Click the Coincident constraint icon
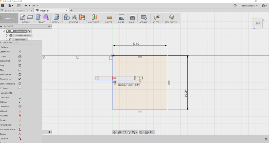269x143 pixels. [20, 97]
